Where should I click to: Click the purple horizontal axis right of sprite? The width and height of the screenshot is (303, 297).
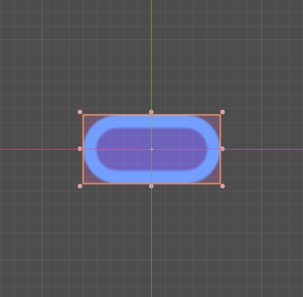(264, 149)
